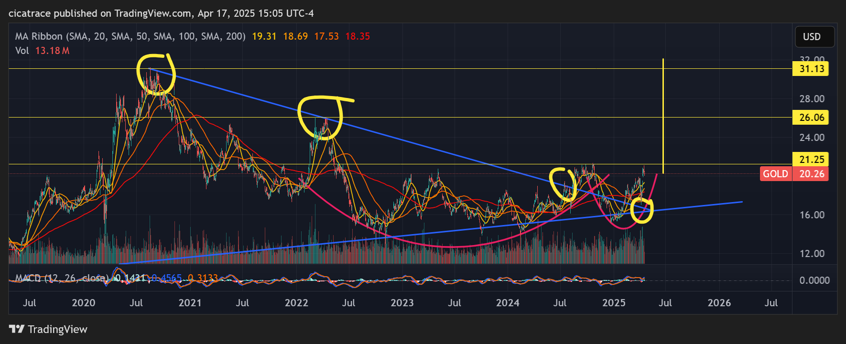This screenshot has width=846, height=344.
Task: Click the published-by cicatrace header text
Action: tap(161, 13)
